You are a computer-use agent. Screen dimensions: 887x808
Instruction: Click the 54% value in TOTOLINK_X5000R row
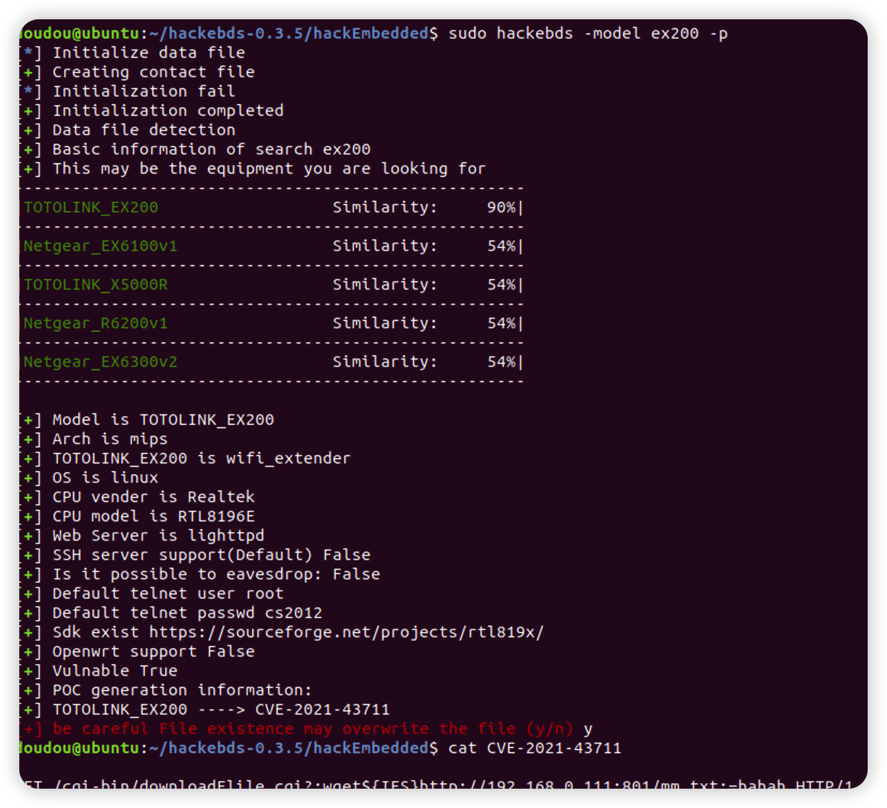click(501, 284)
